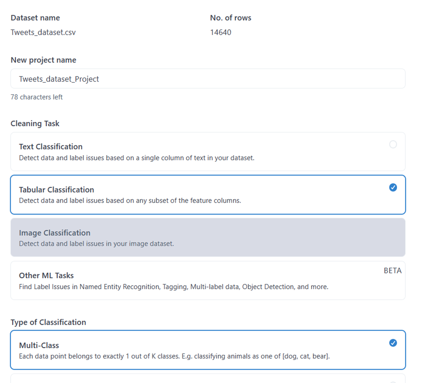The height and width of the screenshot is (383, 426).
Task: Click the Image Classification description text
Action: point(97,243)
